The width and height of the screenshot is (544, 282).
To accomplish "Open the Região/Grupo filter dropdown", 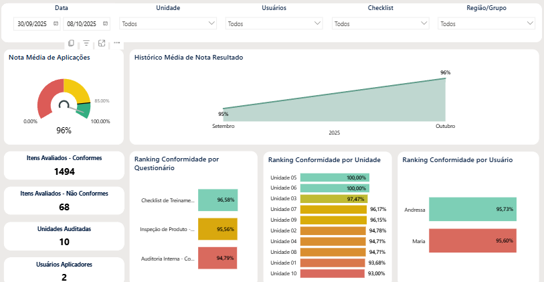I will click(486, 23).
